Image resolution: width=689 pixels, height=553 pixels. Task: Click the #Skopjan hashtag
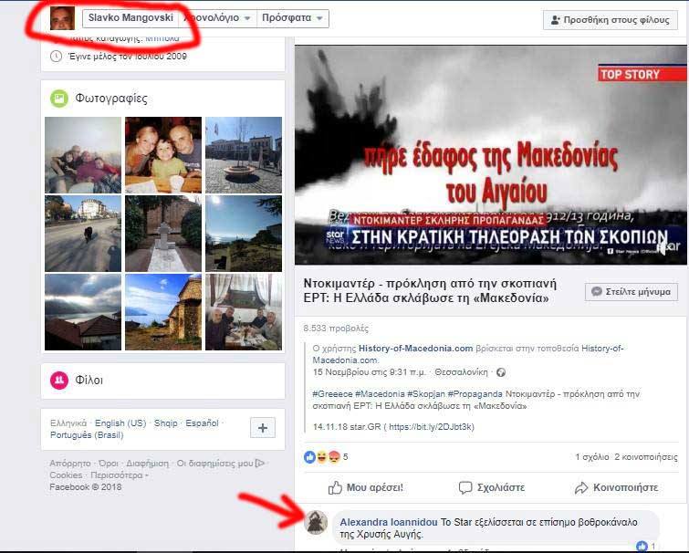click(x=426, y=394)
